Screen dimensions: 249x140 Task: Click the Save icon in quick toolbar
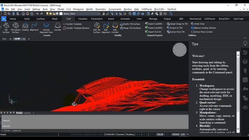(14, 14)
